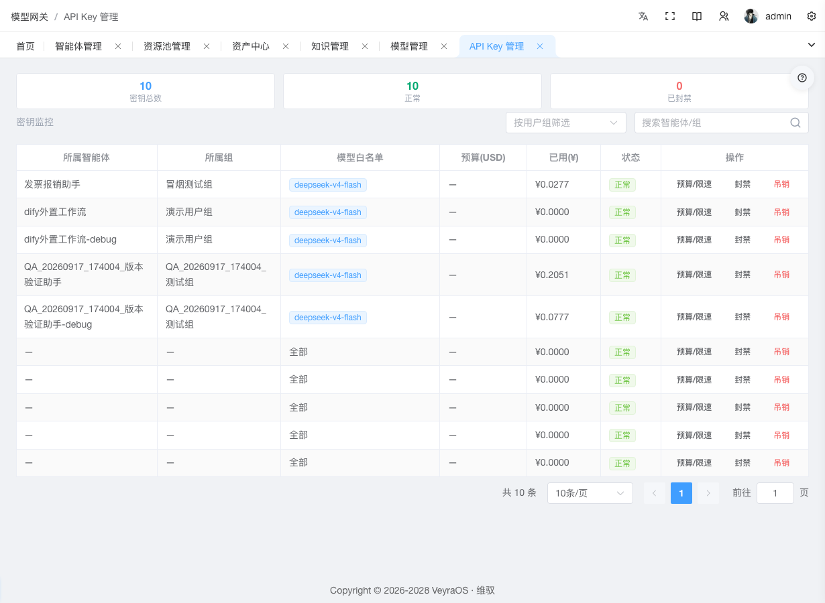825x603 pixels.
Task: Toggle fullscreen mode icon
Action: click(x=670, y=16)
